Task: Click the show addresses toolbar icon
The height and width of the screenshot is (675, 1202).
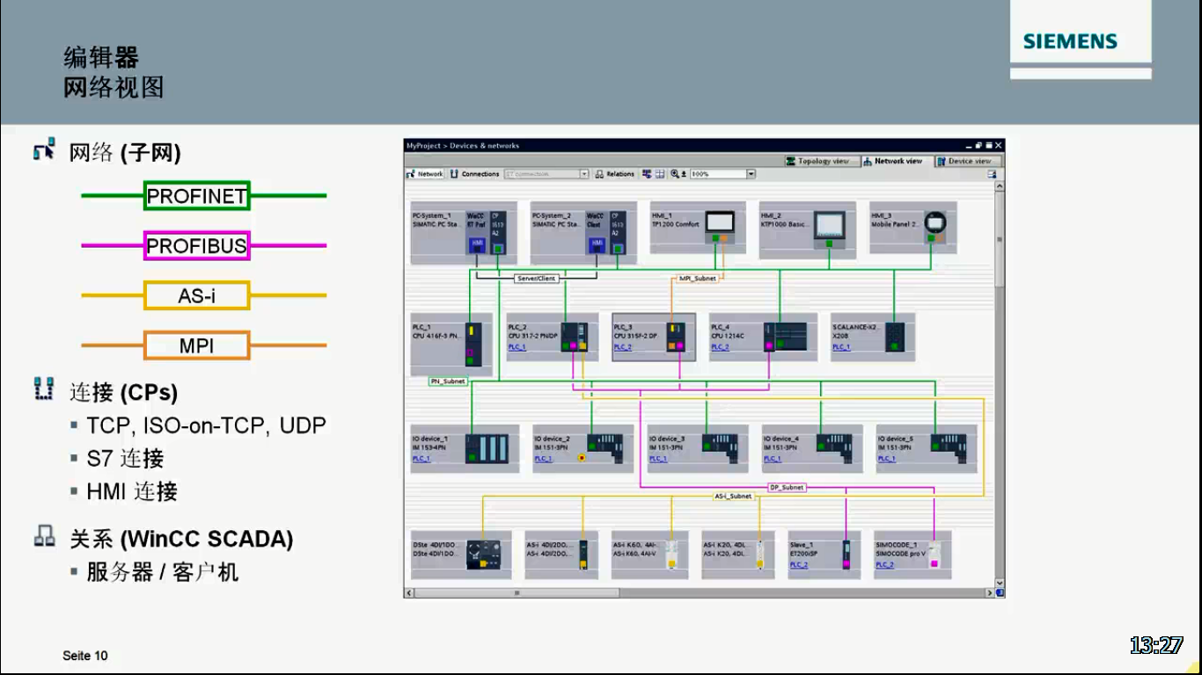Action: coord(647,174)
